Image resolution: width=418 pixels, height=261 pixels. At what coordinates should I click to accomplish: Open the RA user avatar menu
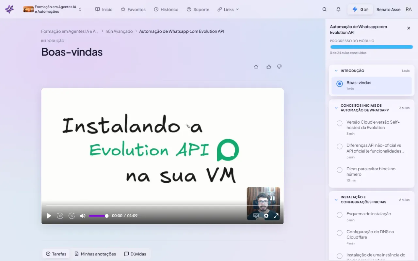point(409,9)
